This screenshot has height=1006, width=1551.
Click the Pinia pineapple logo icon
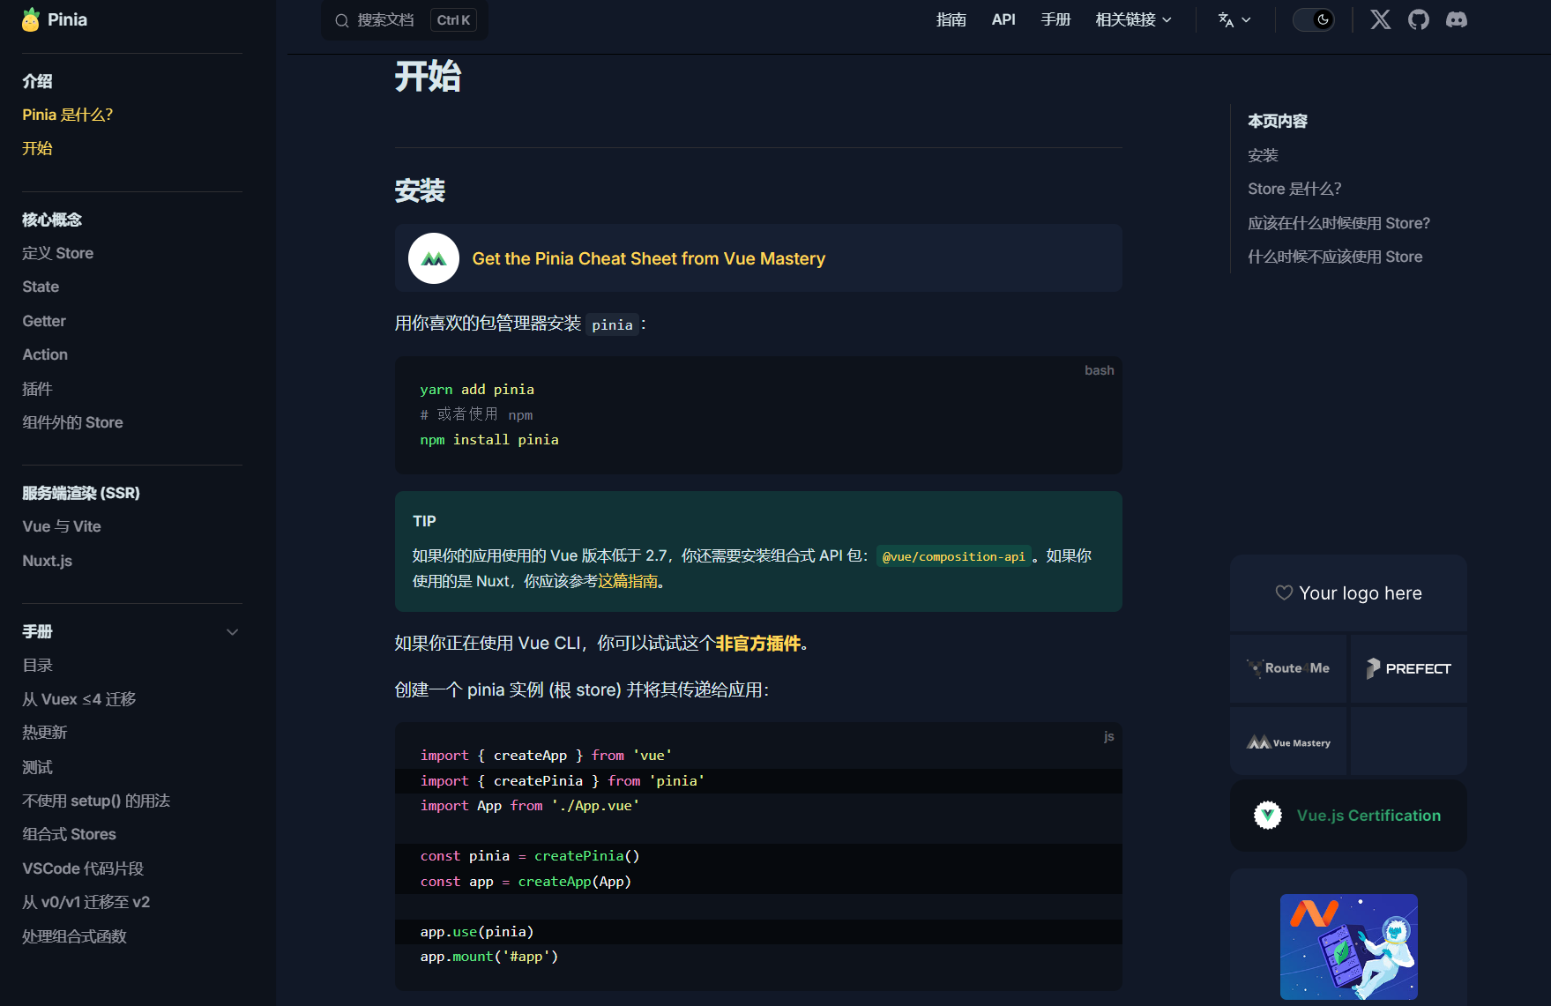(x=31, y=19)
